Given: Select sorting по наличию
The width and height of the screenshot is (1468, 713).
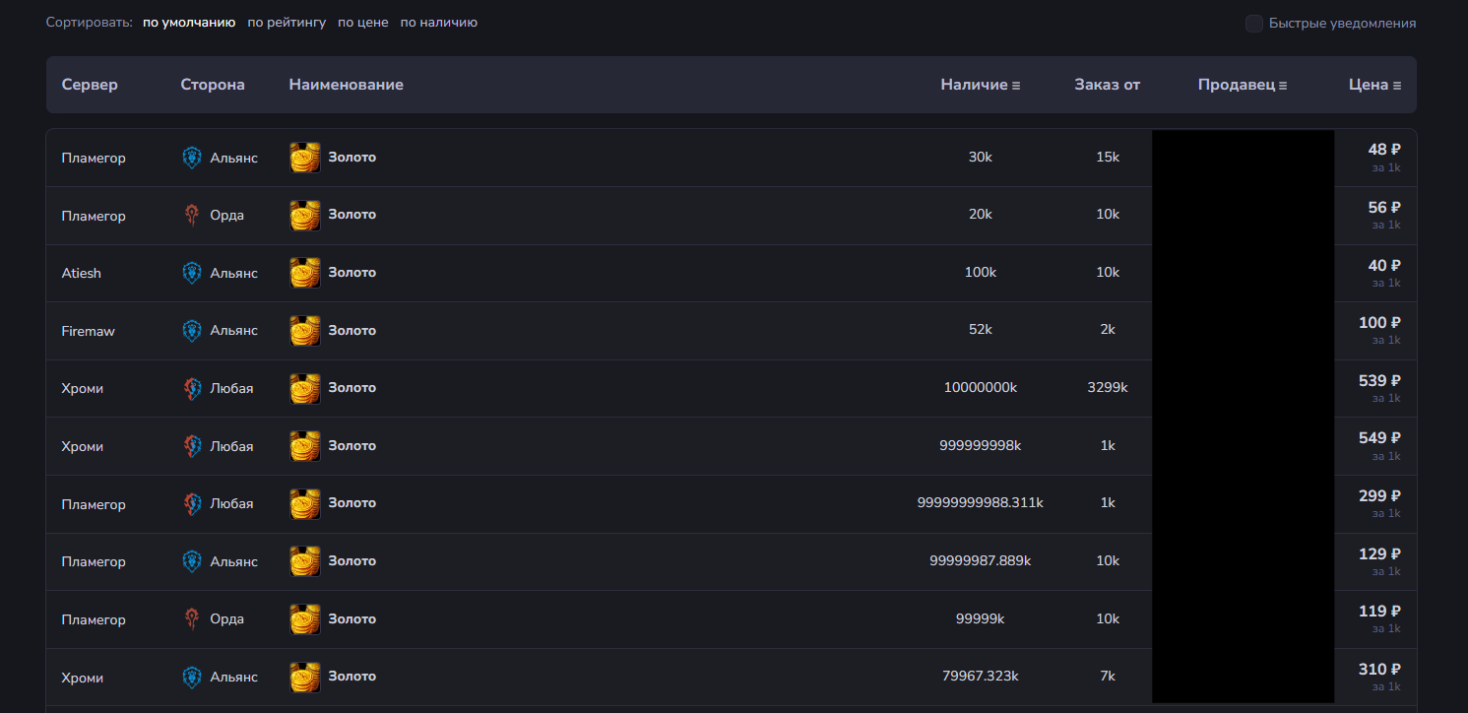Looking at the screenshot, I should coord(438,23).
